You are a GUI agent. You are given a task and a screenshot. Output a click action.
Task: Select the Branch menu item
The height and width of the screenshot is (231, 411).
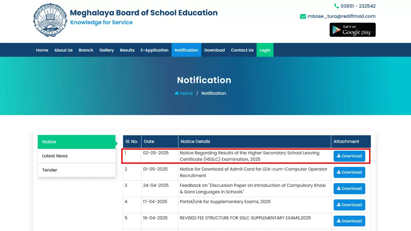(x=86, y=50)
